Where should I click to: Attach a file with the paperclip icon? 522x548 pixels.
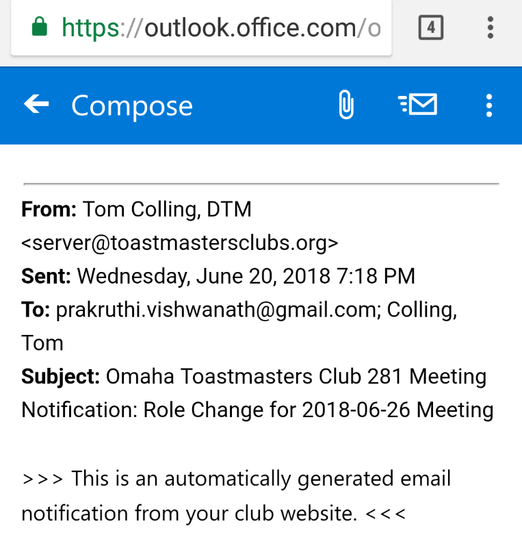[346, 105]
